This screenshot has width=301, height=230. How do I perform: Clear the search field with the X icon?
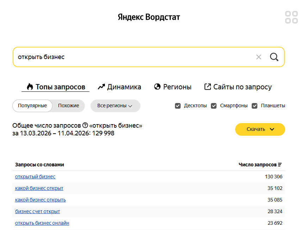[258, 57]
